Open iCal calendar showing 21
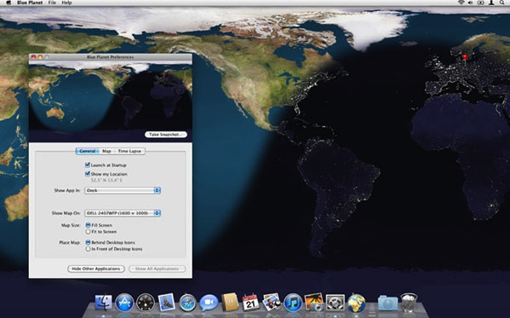Image resolution: width=510 pixels, height=318 pixels. tap(250, 303)
